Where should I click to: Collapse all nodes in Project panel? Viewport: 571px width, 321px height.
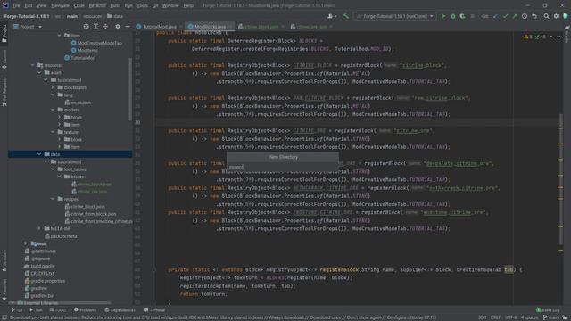tap(105, 27)
